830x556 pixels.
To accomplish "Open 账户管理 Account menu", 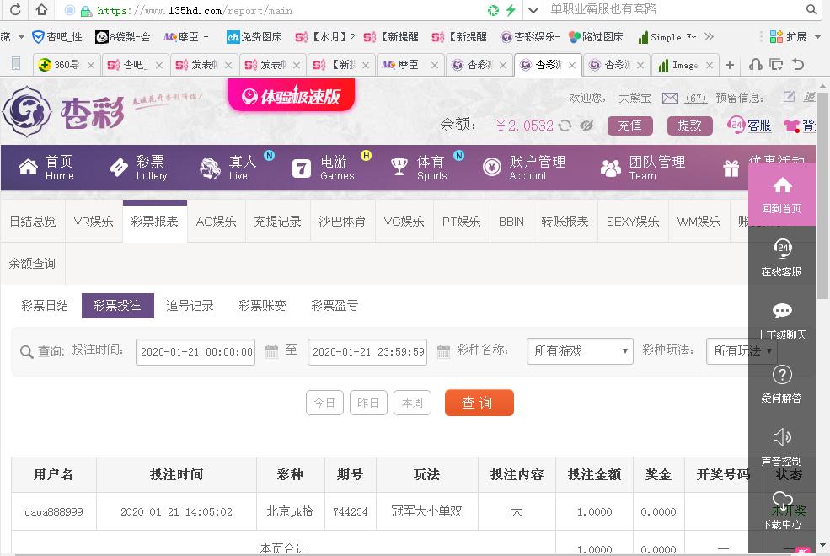I will pos(524,167).
